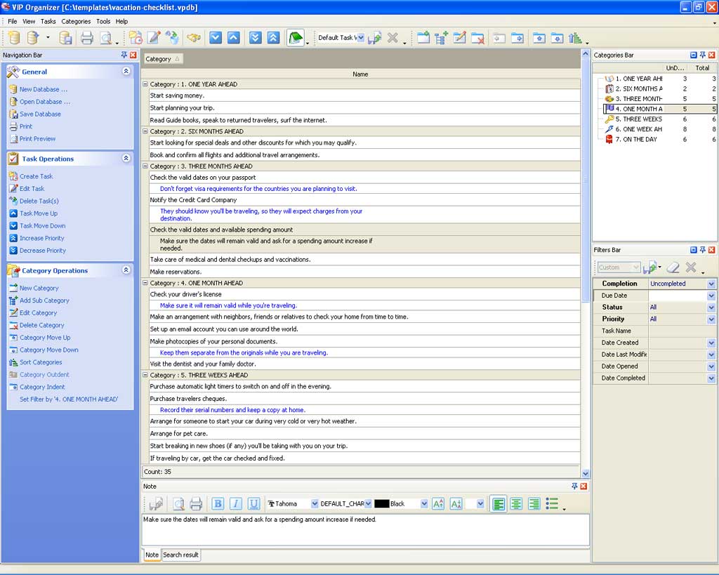Viewport: 719px width, 575px height.
Task: Collapse Category 3. THREE MONTHS AHEAD group
Action: [145, 166]
